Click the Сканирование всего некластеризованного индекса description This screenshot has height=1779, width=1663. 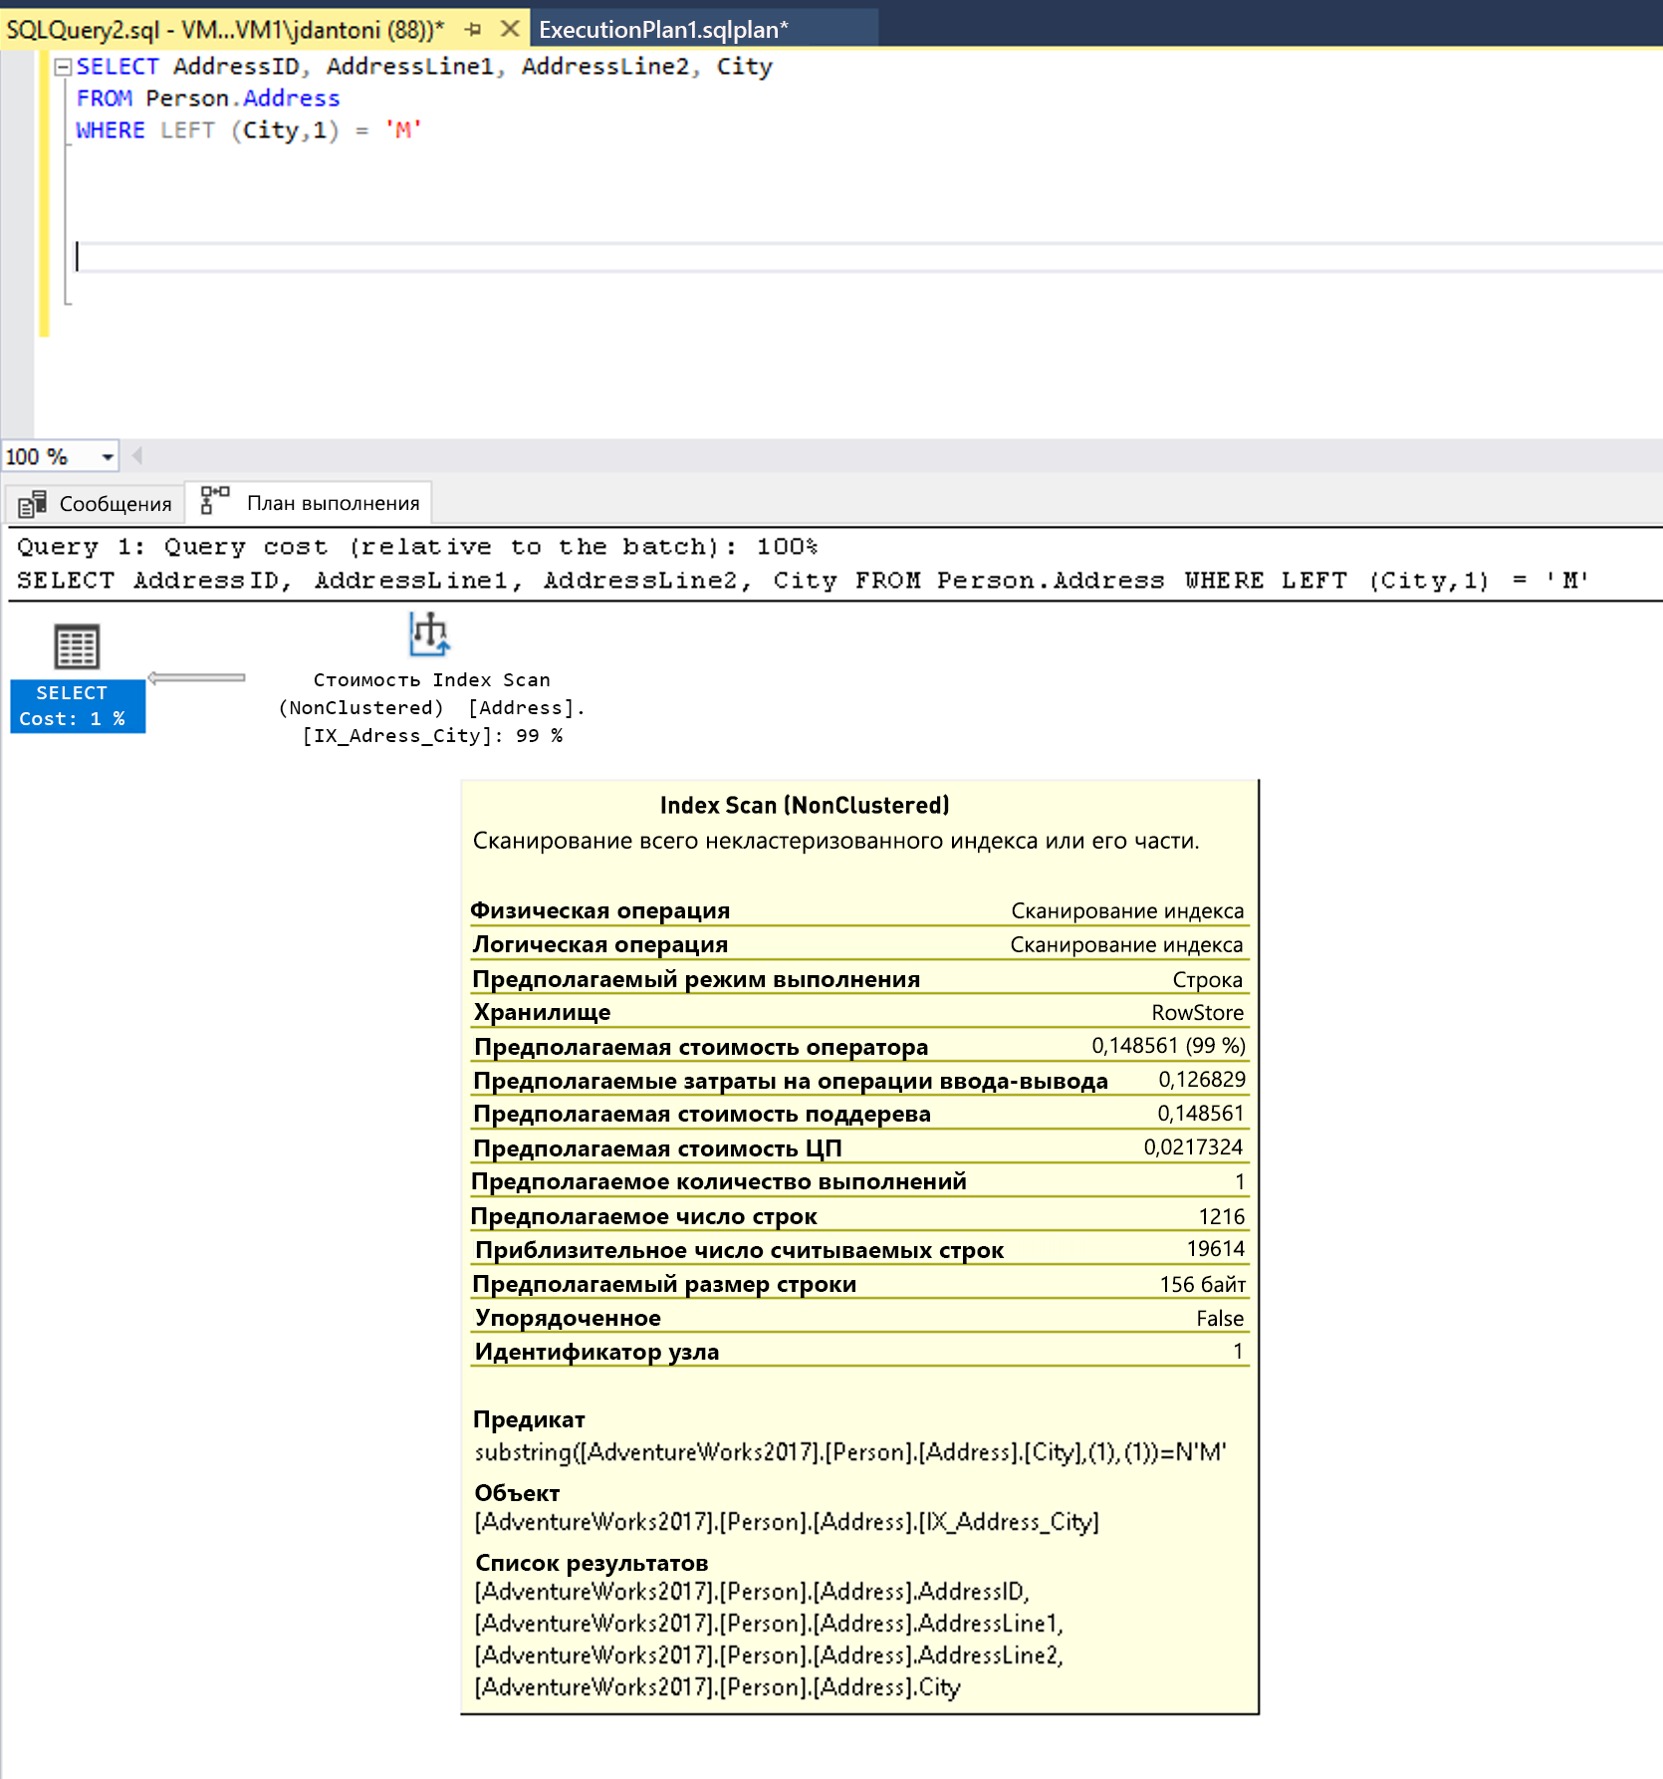click(x=836, y=841)
